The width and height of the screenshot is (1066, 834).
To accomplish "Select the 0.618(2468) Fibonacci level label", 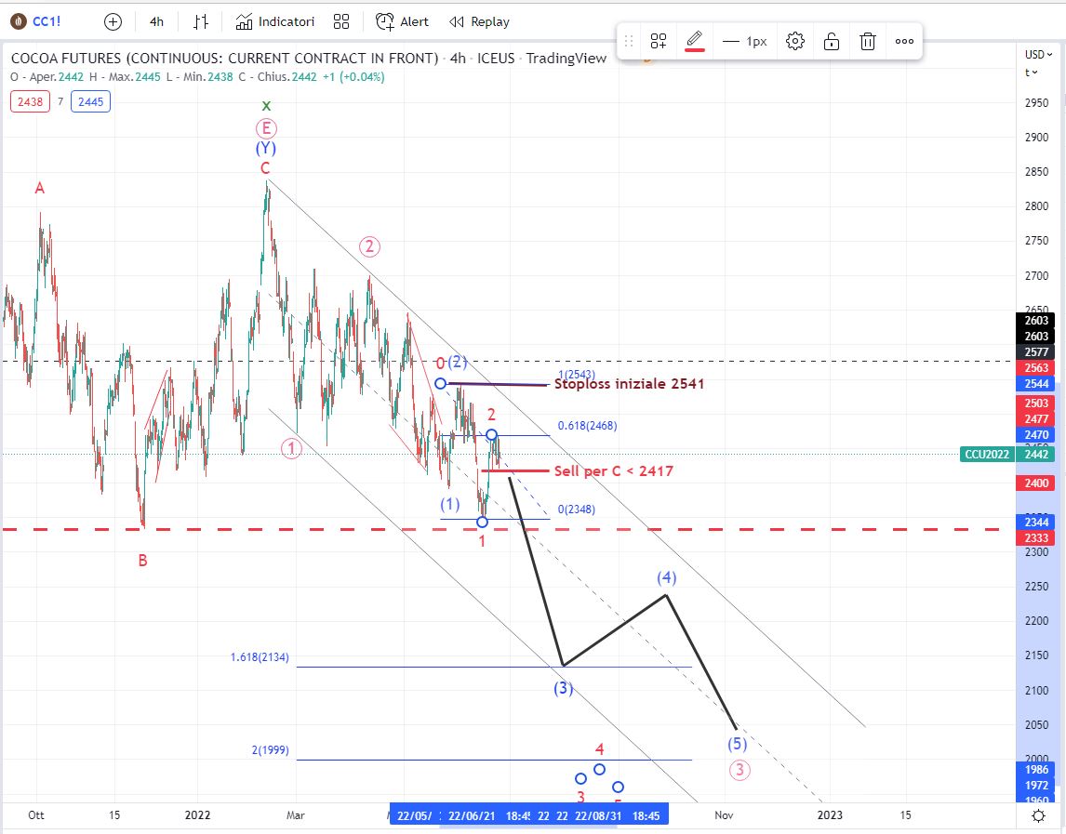I will click(x=587, y=426).
